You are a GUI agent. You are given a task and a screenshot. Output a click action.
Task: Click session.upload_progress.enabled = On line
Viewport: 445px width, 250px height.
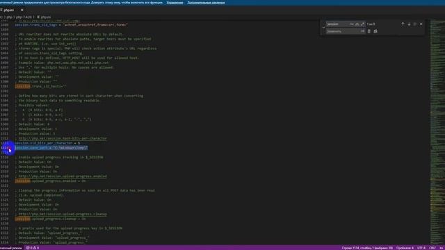[x=50, y=181]
